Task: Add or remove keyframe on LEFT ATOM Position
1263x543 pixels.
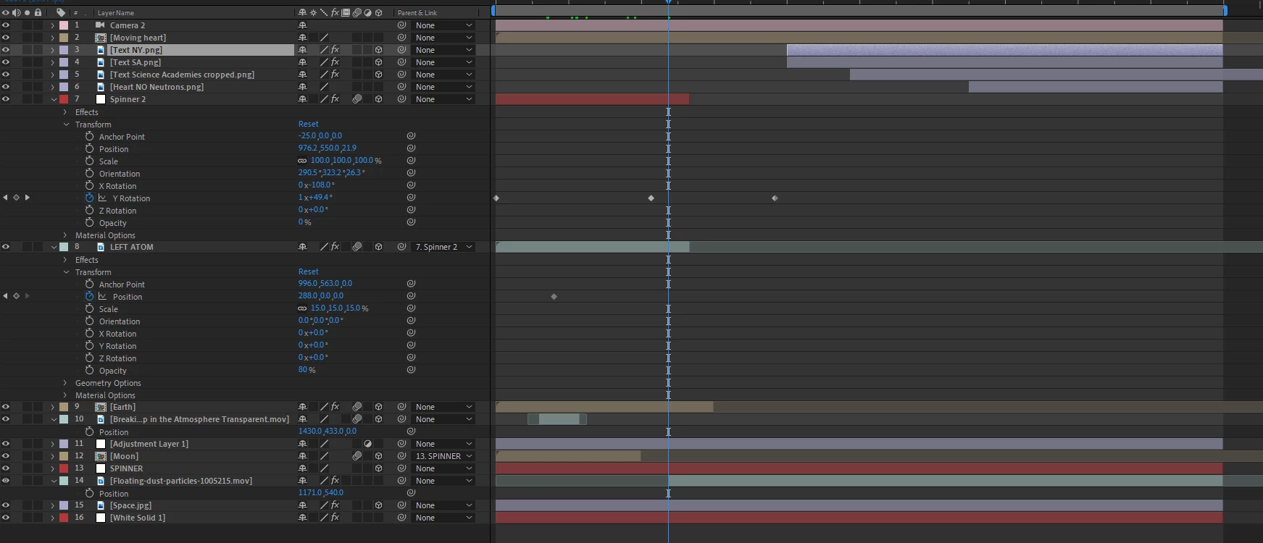Action: (17, 296)
